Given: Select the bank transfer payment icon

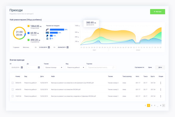Looking at the screenshot, I should [47, 39].
